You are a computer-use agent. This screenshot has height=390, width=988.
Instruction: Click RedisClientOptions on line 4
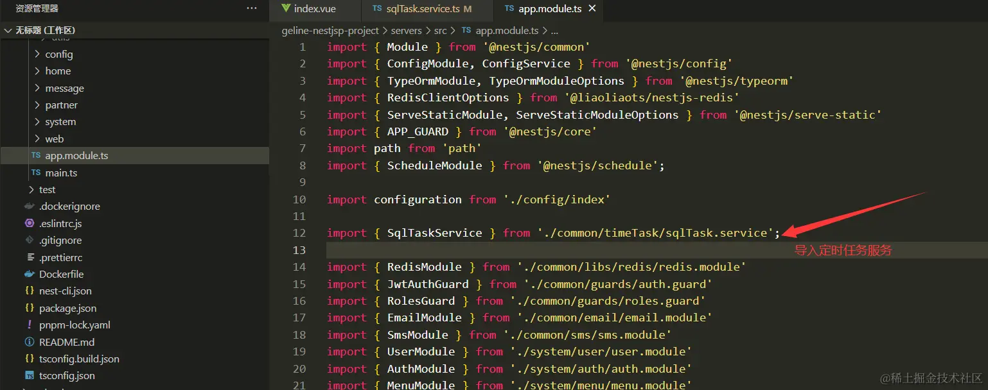[448, 97]
